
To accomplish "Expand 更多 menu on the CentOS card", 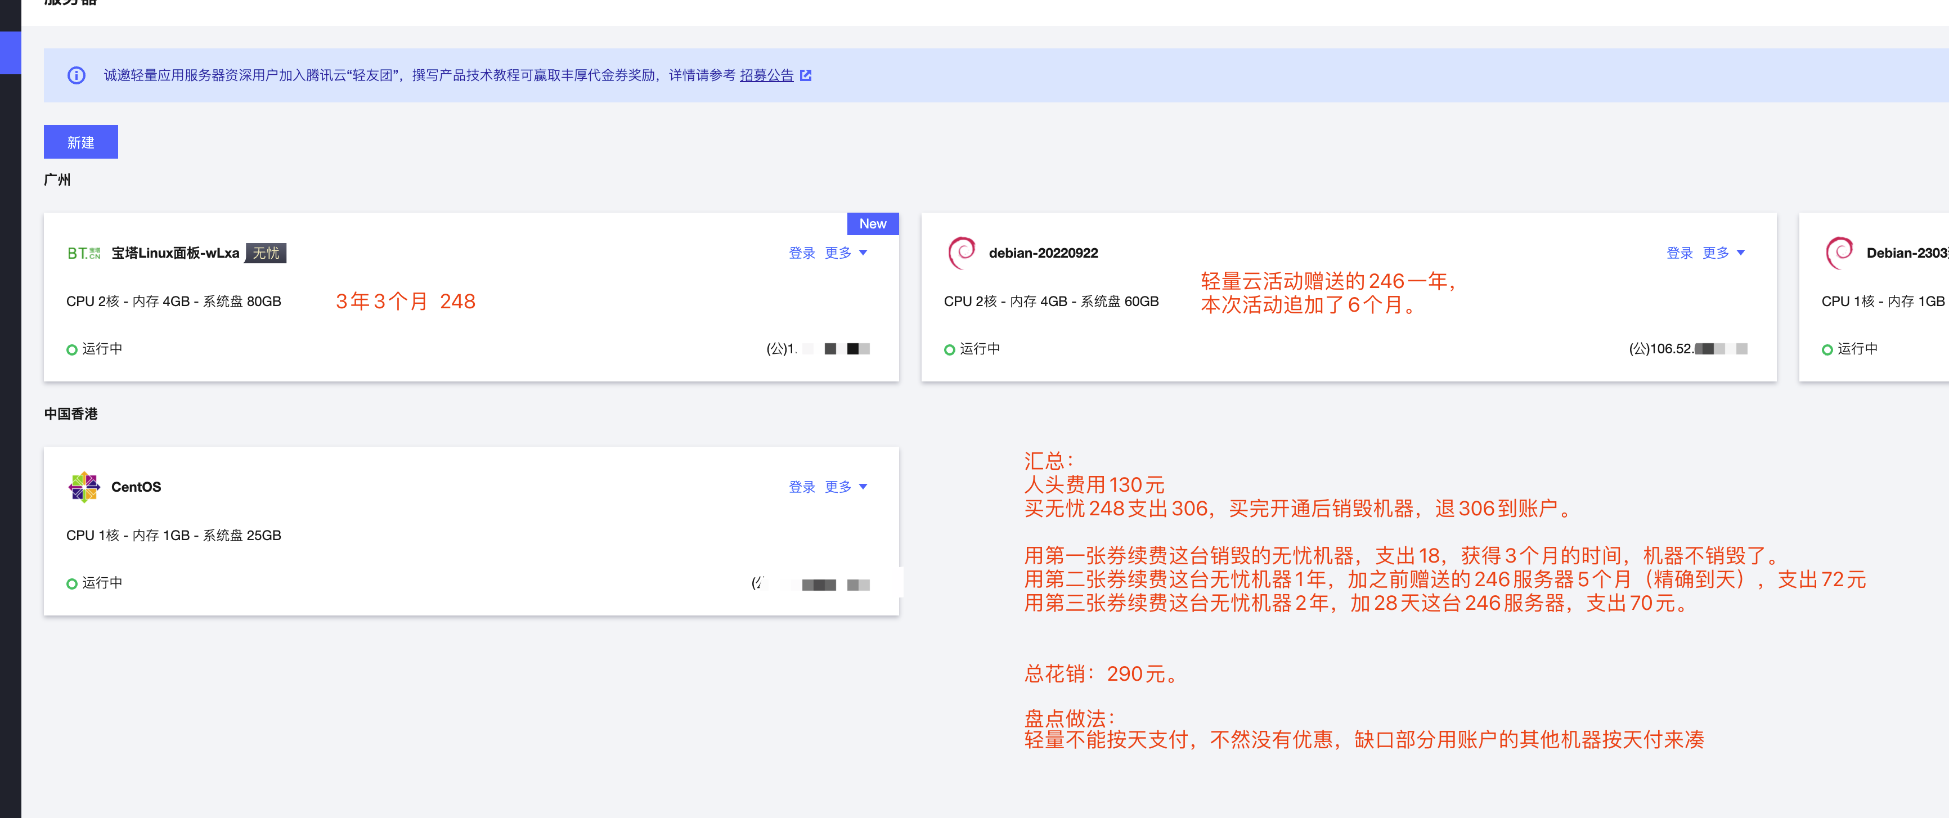I will pyautogui.click(x=846, y=487).
